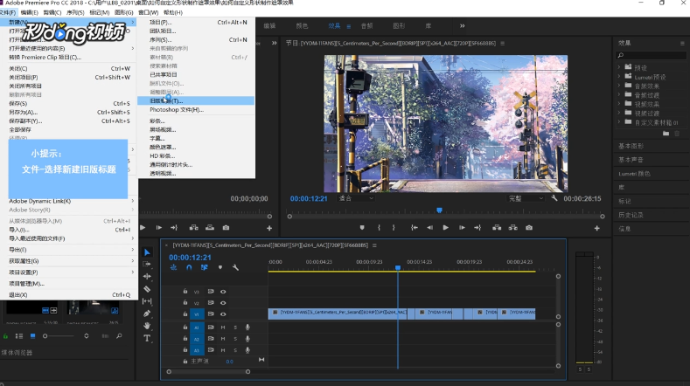690x386 pixels.
Task: Click Lift button in program monitor
Action: point(497,227)
